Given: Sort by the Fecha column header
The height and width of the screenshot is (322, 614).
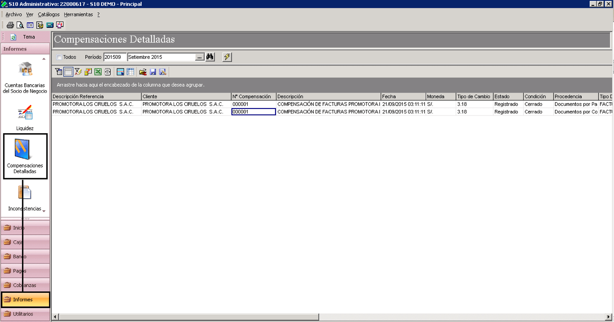Looking at the screenshot, I should [404, 96].
